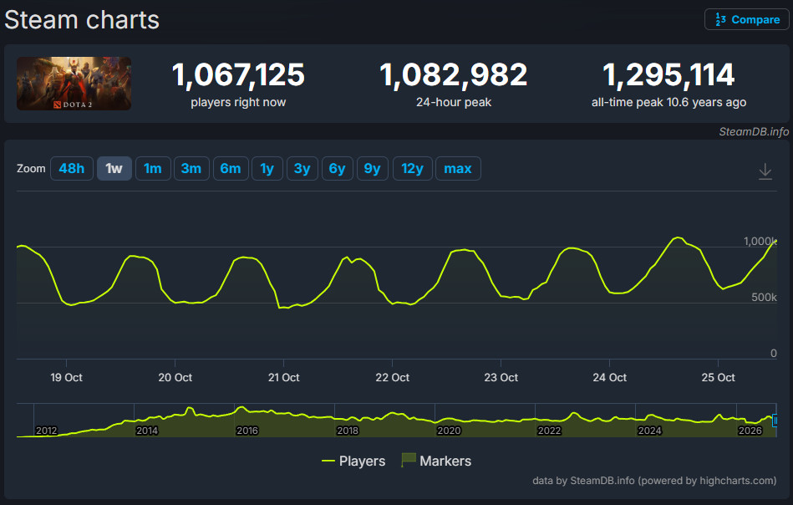Select the 6m zoom option

tap(231, 169)
